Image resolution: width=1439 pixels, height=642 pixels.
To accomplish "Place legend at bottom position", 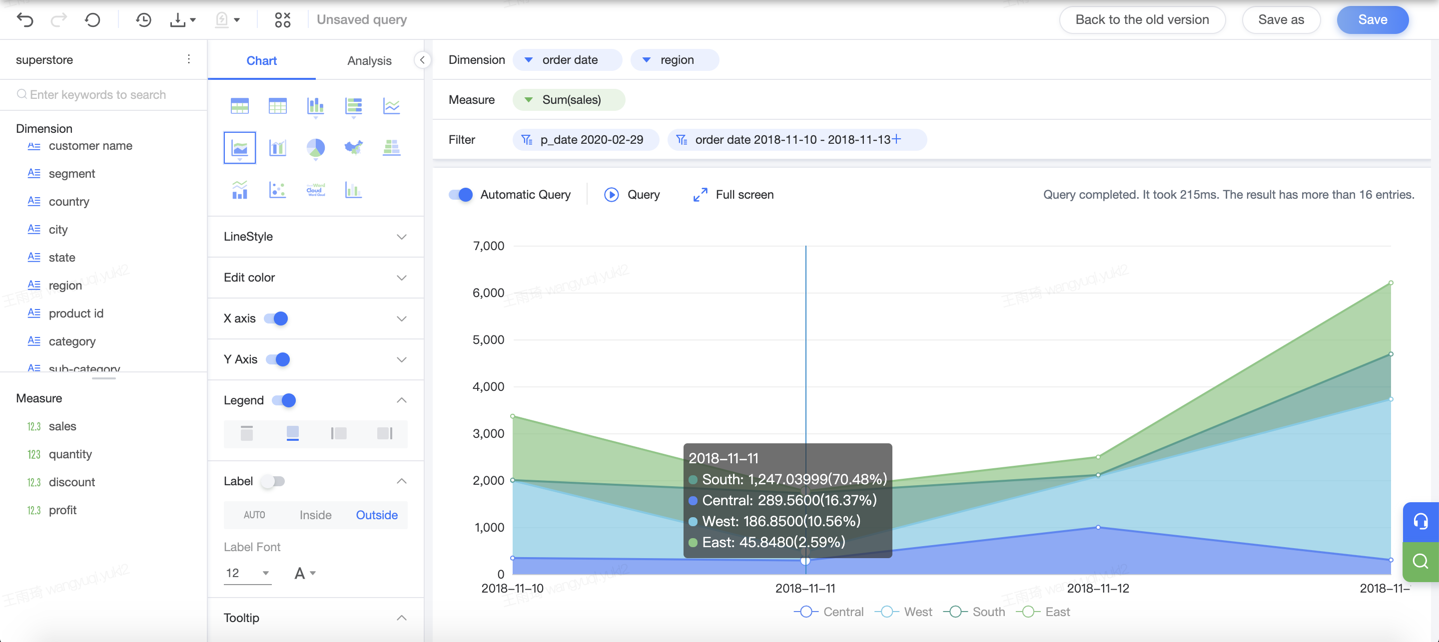I will 293,433.
